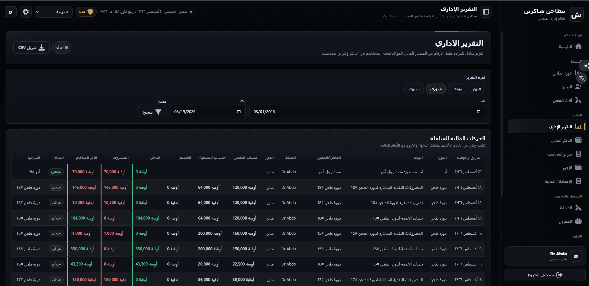Click the مسح clear filter button
Viewport: 589px width, 286px height.
coord(152,112)
